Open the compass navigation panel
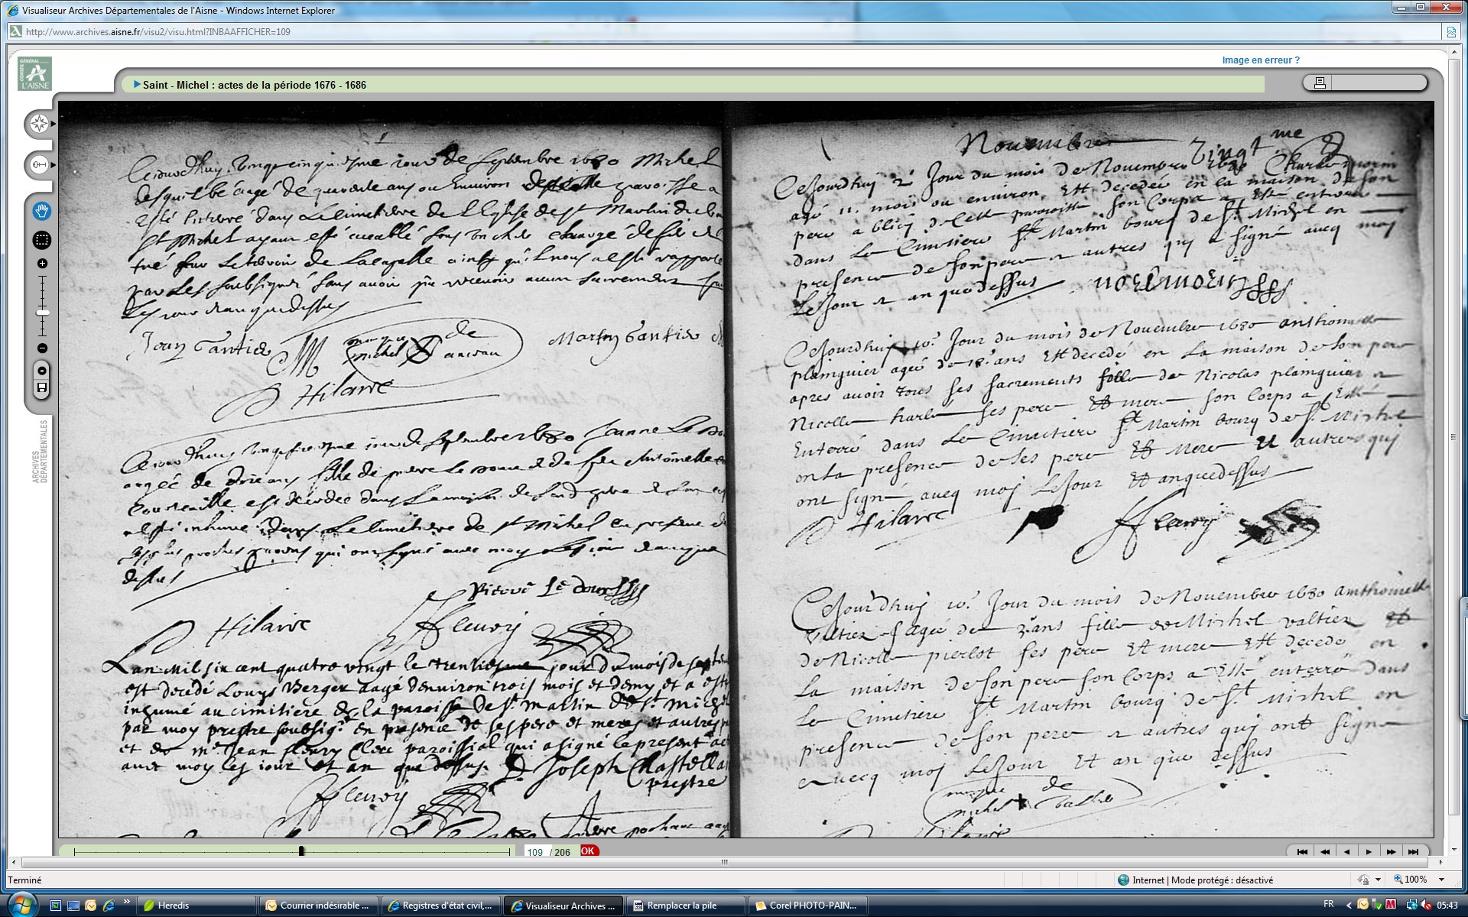1468x917 pixels. (x=40, y=124)
